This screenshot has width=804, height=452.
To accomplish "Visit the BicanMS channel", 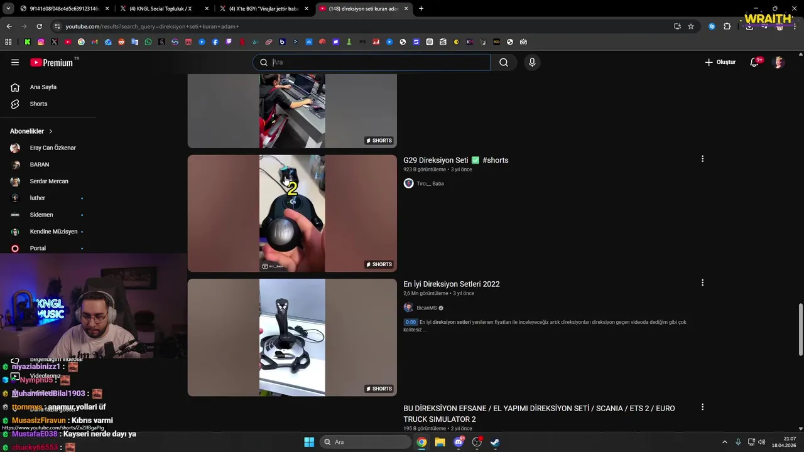I will pyautogui.click(x=426, y=308).
